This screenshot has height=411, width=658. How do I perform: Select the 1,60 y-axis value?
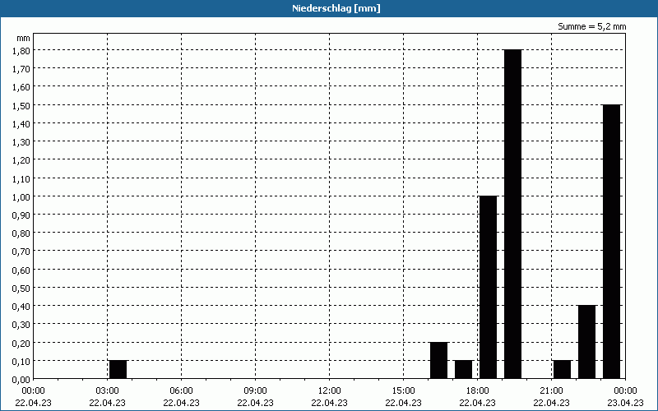click(x=21, y=87)
